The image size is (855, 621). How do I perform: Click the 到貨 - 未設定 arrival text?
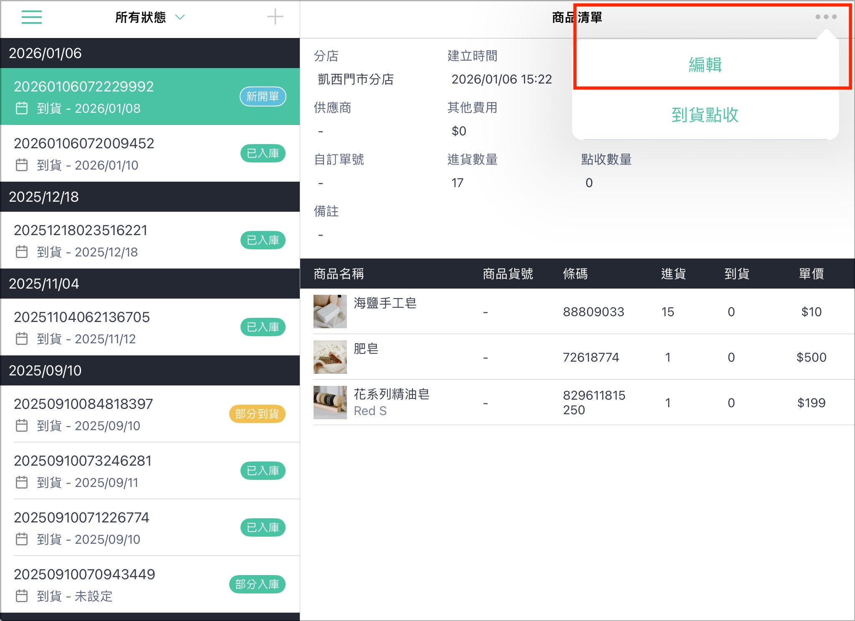75,596
